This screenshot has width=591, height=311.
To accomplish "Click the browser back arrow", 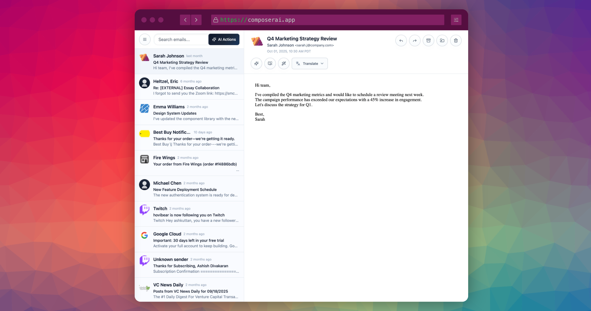I will coord(185,20).
